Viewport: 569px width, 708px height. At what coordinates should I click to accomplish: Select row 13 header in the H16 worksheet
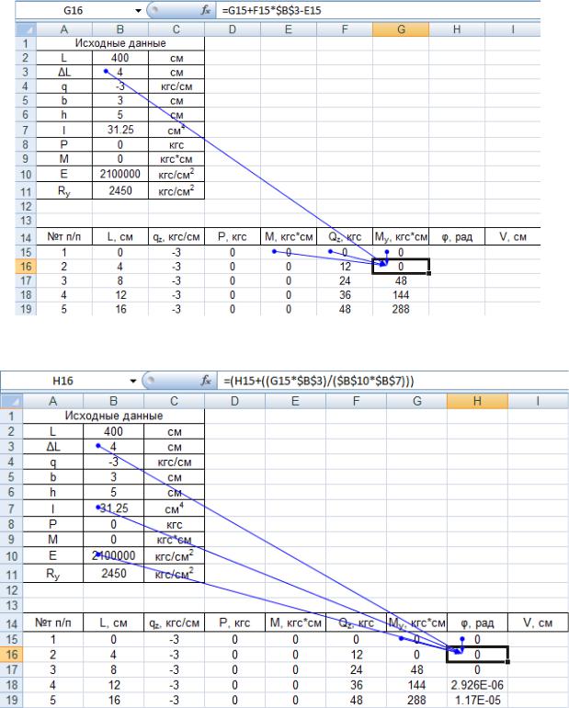[12, 605]
